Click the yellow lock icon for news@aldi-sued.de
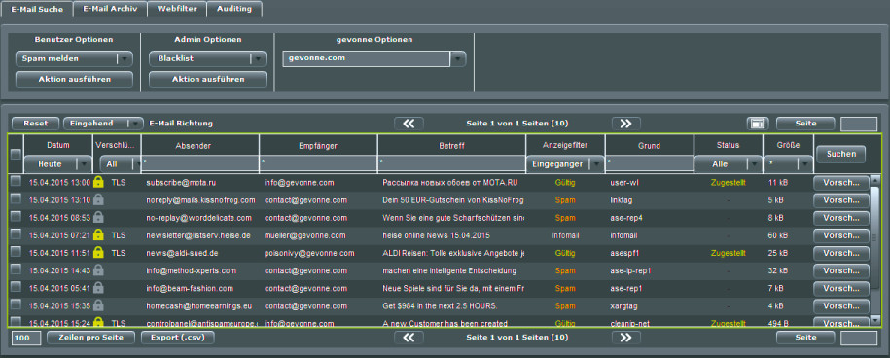Image resolution: width=890 pixels, height=358 pixels. pyautogui.click(x=99, y=253)
